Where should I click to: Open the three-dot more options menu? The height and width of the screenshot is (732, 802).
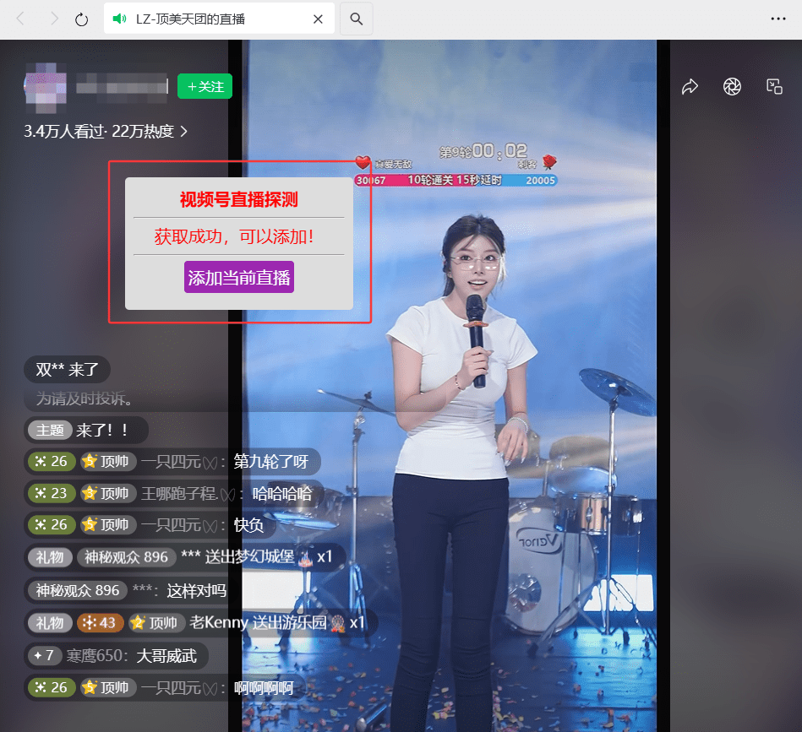tap(777, 19)
